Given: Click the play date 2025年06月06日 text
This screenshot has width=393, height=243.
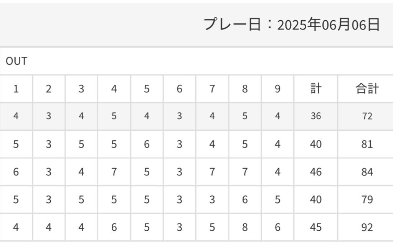Looking at the screenshot, I should pyautogui.click(x=292, y=25).
